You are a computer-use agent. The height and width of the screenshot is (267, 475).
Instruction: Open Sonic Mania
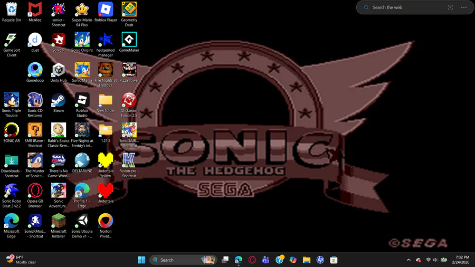[x=82, y=73]
